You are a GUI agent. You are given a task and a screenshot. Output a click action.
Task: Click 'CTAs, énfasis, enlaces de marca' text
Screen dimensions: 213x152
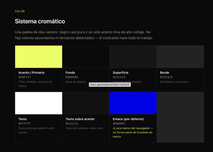35,84
